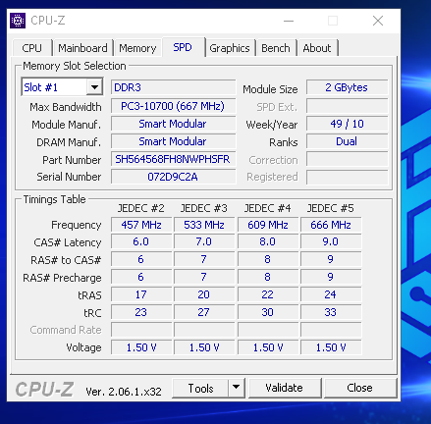Expand the Slot #1 memory slot dropdown
431x424 pixels.
(x=95, y=87)
